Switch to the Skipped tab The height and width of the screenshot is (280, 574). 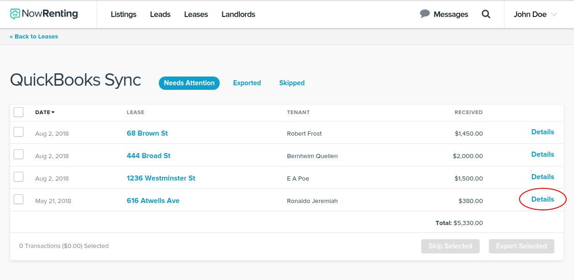[x=292, y=83]
